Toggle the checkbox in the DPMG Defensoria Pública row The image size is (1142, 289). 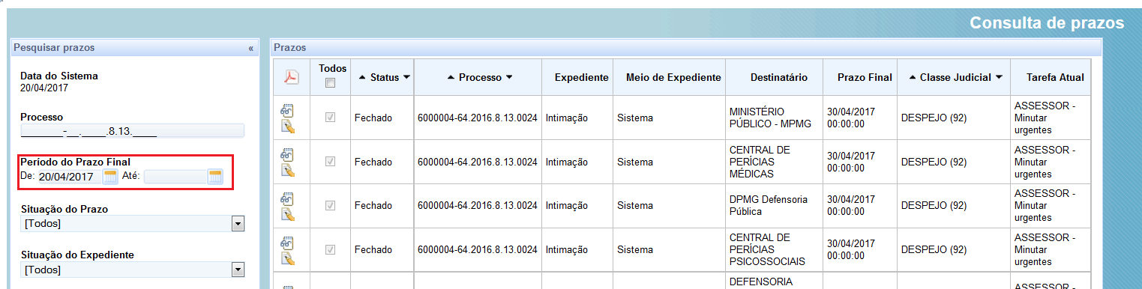tap(330, 205)
